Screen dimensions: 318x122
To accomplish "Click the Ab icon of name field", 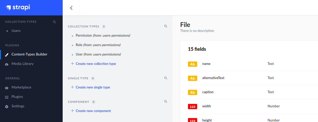I will (192, 64).
